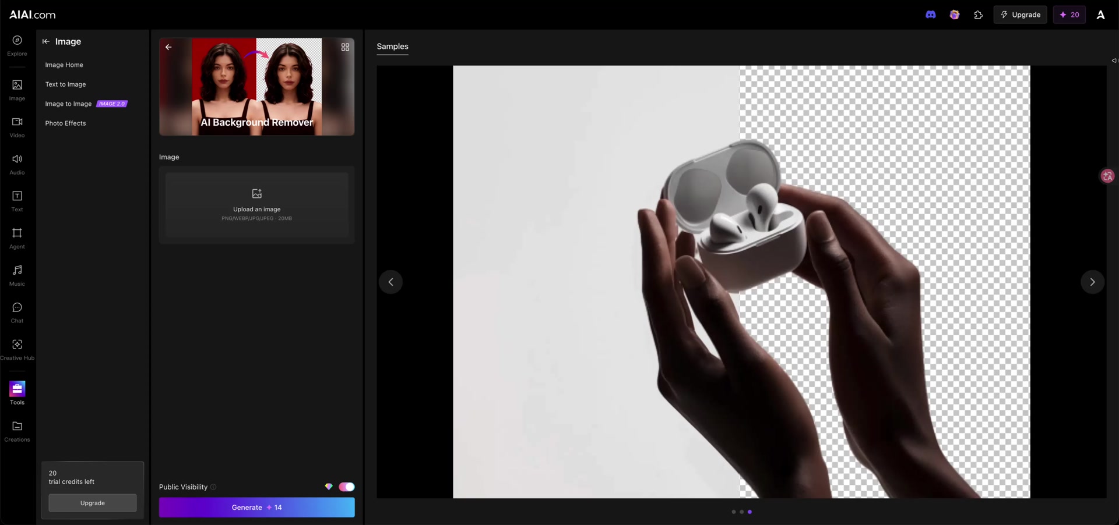Click the Generate button

coord(256,508)
